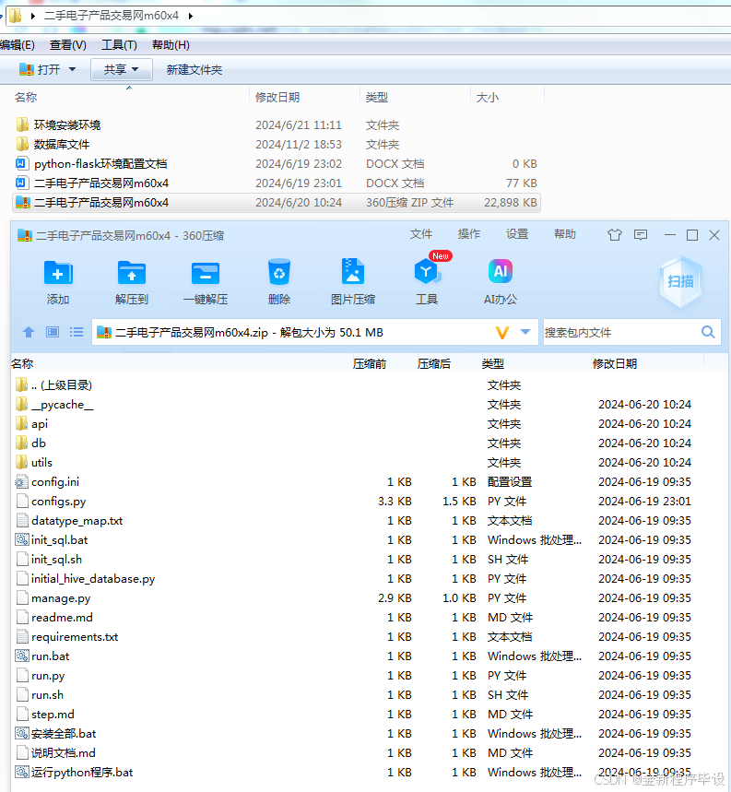This screenshot has width=731, height=792.
Task: Open the 共享 share dropdown
Action: click(x=121, y=69)
